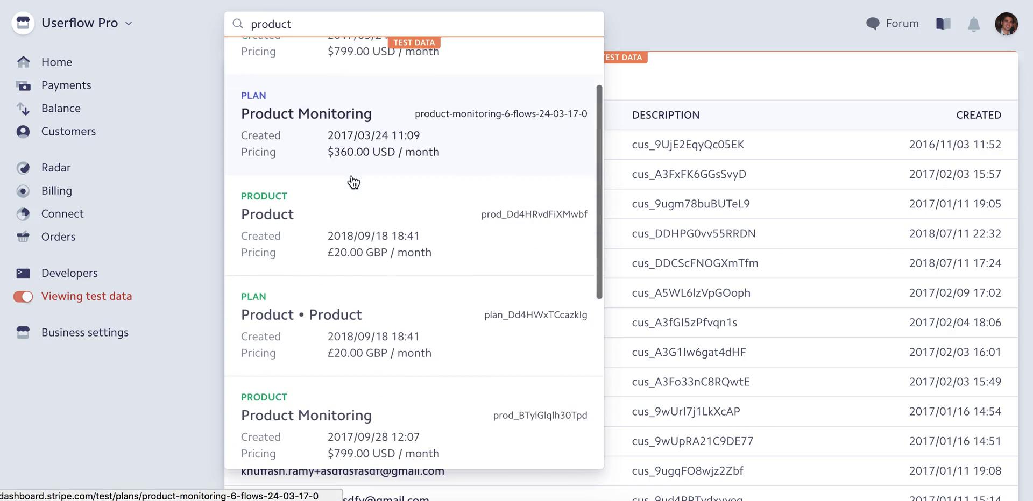Open customer row cus_A3Fo33nC8RQwtE
The width and height of the screenshot is (1033, 501).
point(811,382)
